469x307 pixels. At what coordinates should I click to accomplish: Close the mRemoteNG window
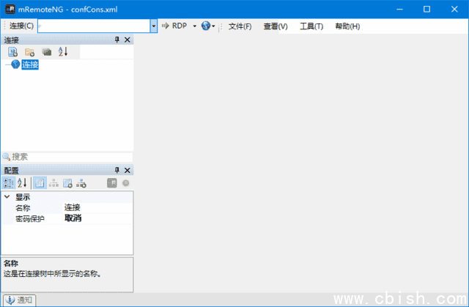click(454, 10)
